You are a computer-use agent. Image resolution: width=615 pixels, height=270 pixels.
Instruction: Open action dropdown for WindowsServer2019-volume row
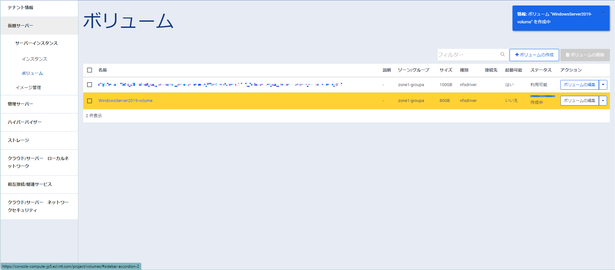click(x=603, y=101)
